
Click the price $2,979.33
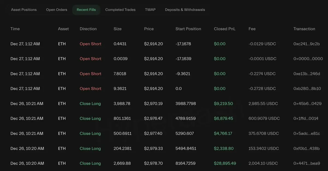tap(153, 148)
